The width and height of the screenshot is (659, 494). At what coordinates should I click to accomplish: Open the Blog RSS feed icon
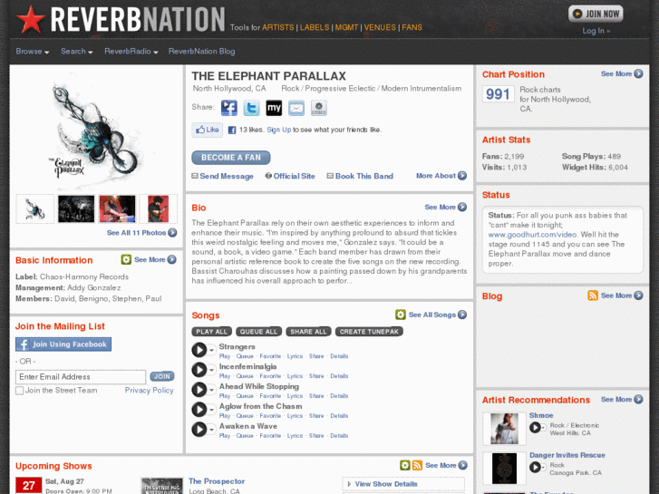pos(593,295)
